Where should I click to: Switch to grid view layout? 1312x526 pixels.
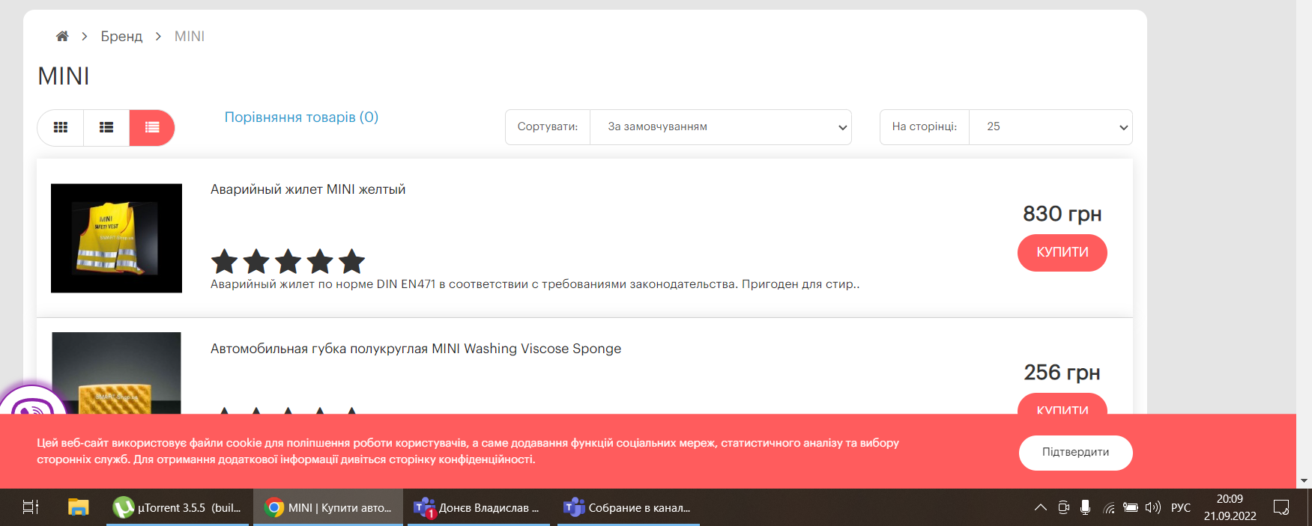click(61, 127)
